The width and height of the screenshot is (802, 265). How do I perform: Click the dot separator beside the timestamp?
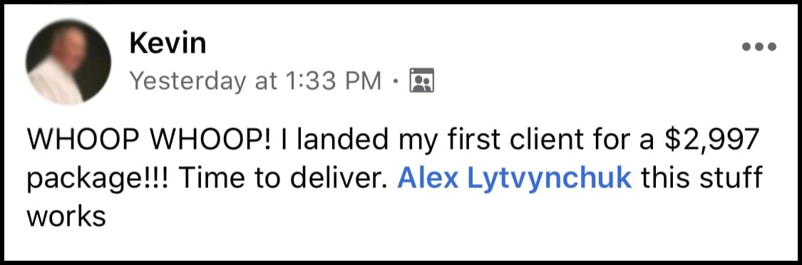point(396,80)
